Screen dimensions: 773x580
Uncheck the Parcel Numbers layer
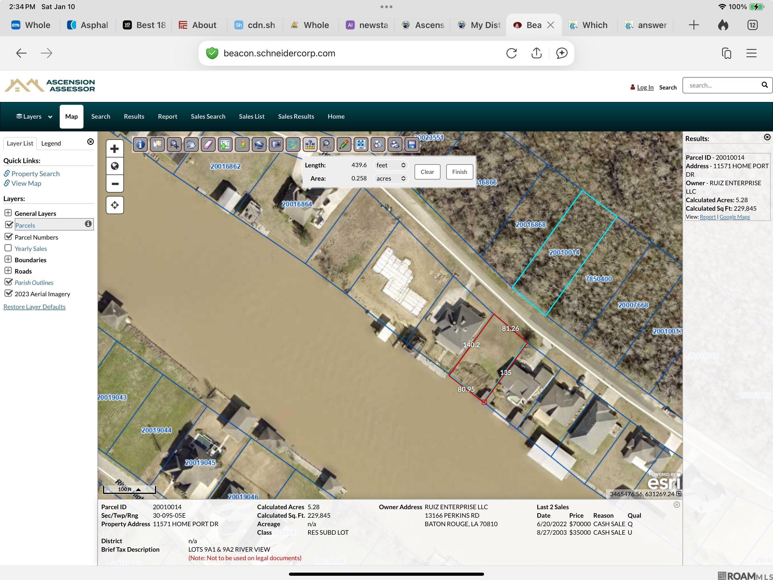9,236
